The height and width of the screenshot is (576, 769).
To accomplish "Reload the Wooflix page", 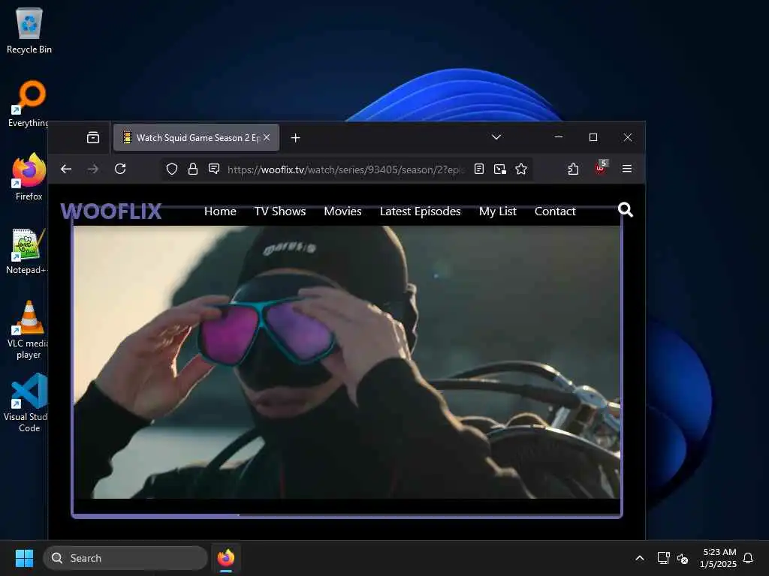I will tap(120, 169).
